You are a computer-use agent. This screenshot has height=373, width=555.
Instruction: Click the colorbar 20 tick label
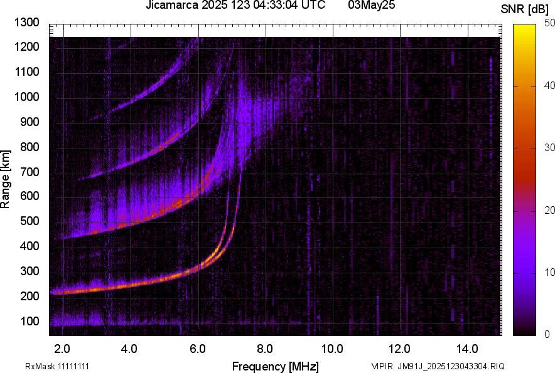(x=549, y=211)
